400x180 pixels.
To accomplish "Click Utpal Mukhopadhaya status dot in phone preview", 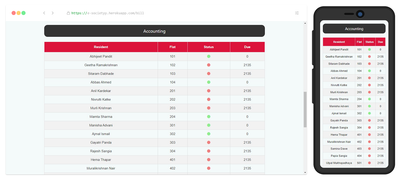I will click(x=369, y=163).
